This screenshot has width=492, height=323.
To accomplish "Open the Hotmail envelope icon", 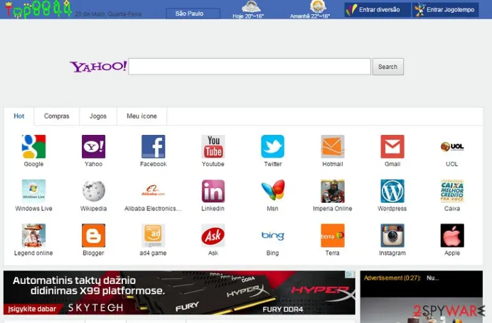I will click(332, 146).
